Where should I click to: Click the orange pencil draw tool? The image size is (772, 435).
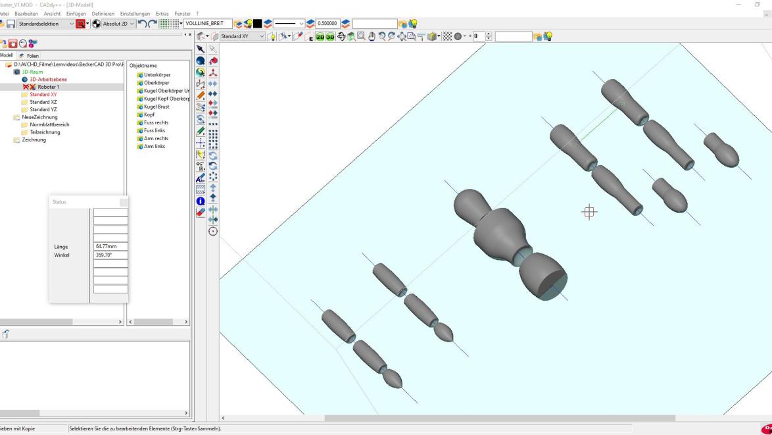(201, 95)
